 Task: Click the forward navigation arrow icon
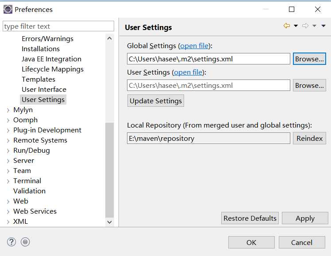[305, 26]
